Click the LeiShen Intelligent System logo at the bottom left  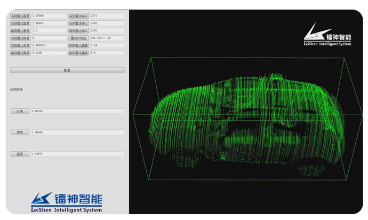(66, 202)
